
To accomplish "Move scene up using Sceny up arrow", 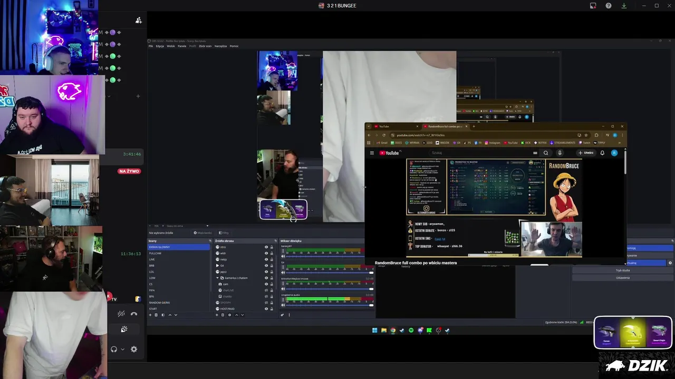I will (169, 315).
